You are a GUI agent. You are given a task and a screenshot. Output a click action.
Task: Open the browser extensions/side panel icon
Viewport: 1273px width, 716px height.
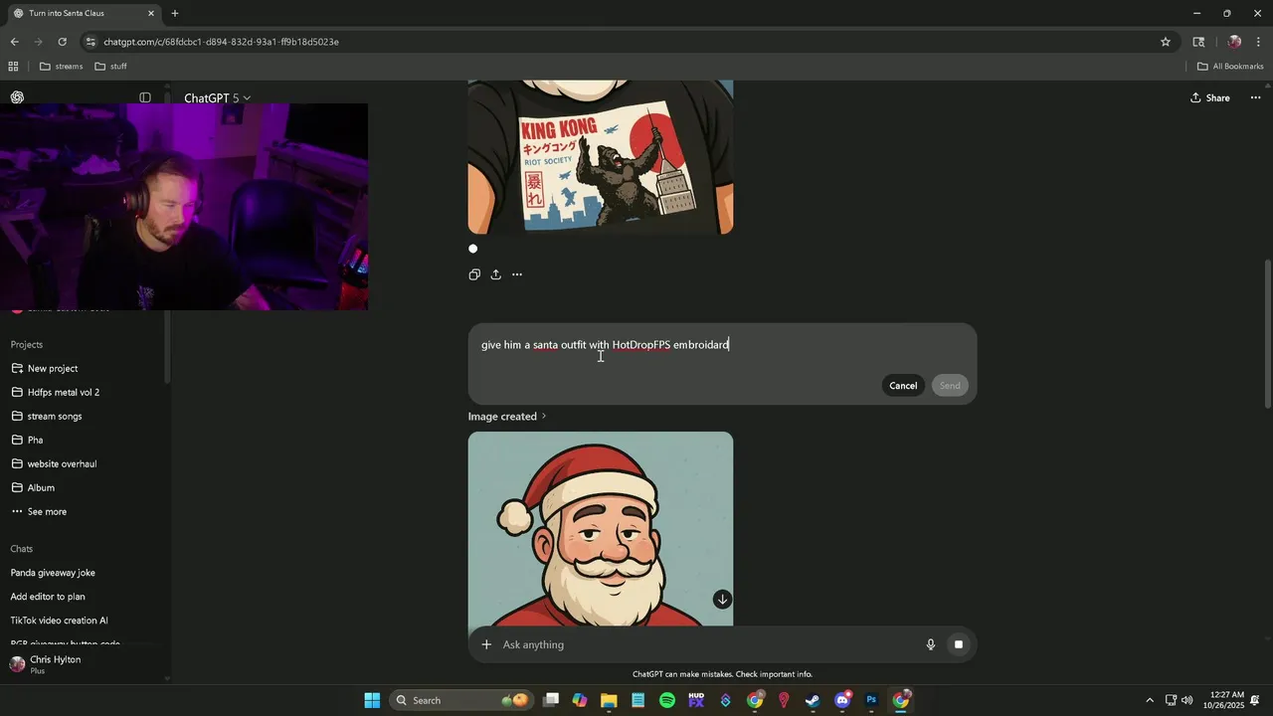(x=1198, y=42)
